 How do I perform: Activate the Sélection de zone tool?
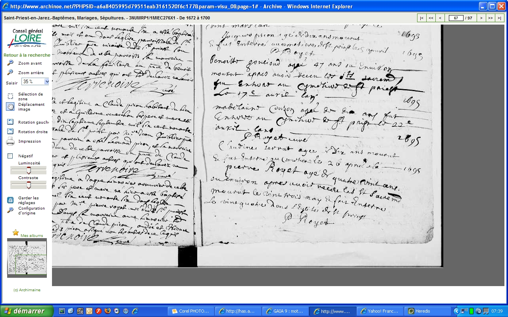click(10, 96)
